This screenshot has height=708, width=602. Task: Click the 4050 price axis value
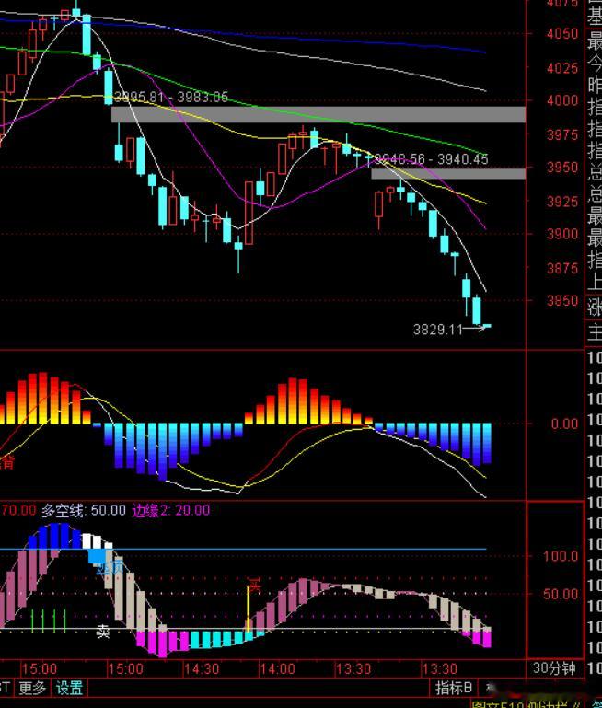(562, 34)
